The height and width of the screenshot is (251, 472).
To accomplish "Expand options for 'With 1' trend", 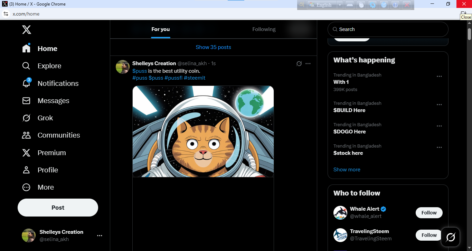I will (x=439, y=76).
